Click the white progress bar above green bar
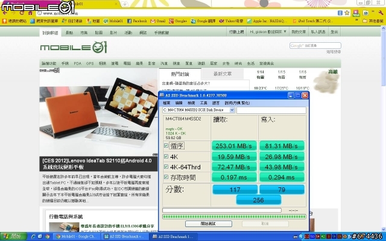Viewport: 386px width, 241px height. point(222,210)
